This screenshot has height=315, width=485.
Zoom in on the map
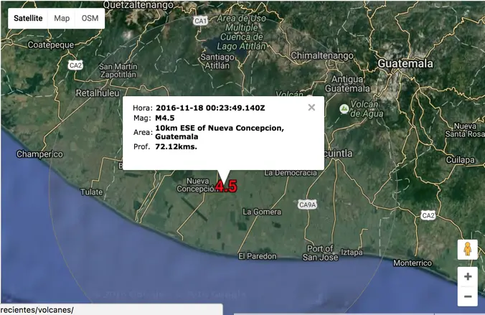468,277
